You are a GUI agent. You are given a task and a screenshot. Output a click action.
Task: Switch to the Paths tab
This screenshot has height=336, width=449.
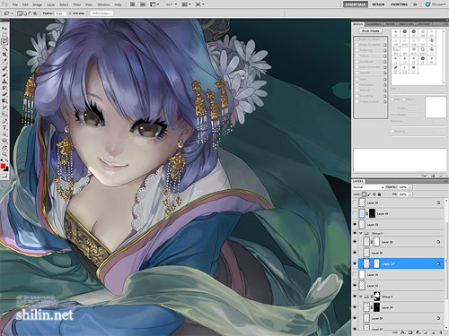click(x=390, y=24)
